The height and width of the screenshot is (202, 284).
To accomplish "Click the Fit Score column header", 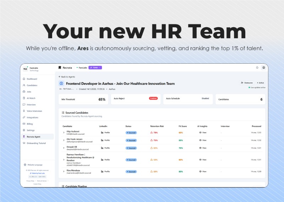I will tap(182, 126).
